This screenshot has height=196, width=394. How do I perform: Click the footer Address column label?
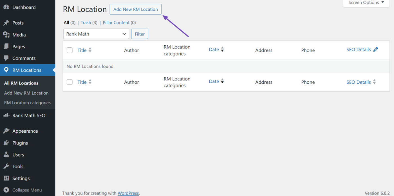264,82
